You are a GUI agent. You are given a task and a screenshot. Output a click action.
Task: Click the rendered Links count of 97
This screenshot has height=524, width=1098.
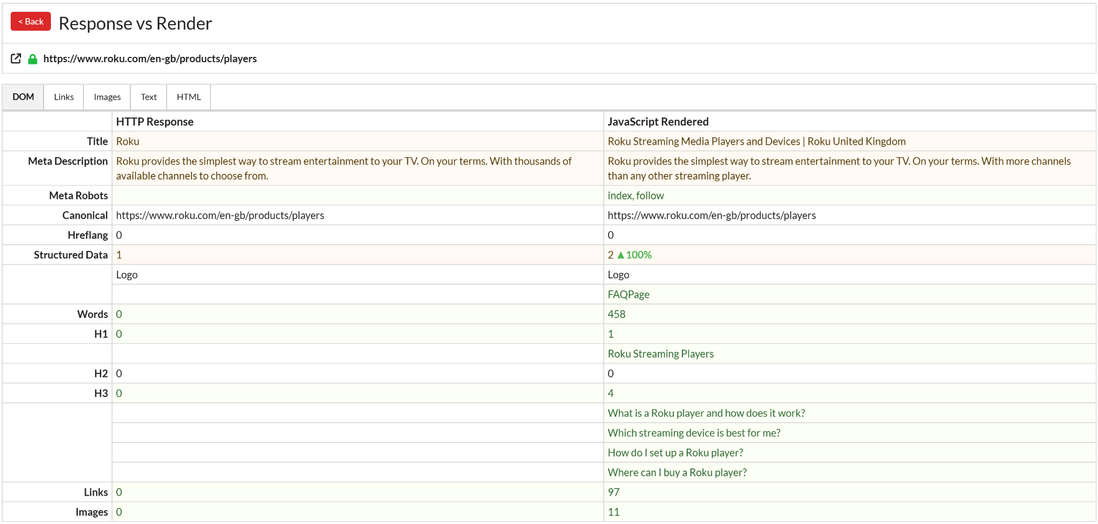613,492
